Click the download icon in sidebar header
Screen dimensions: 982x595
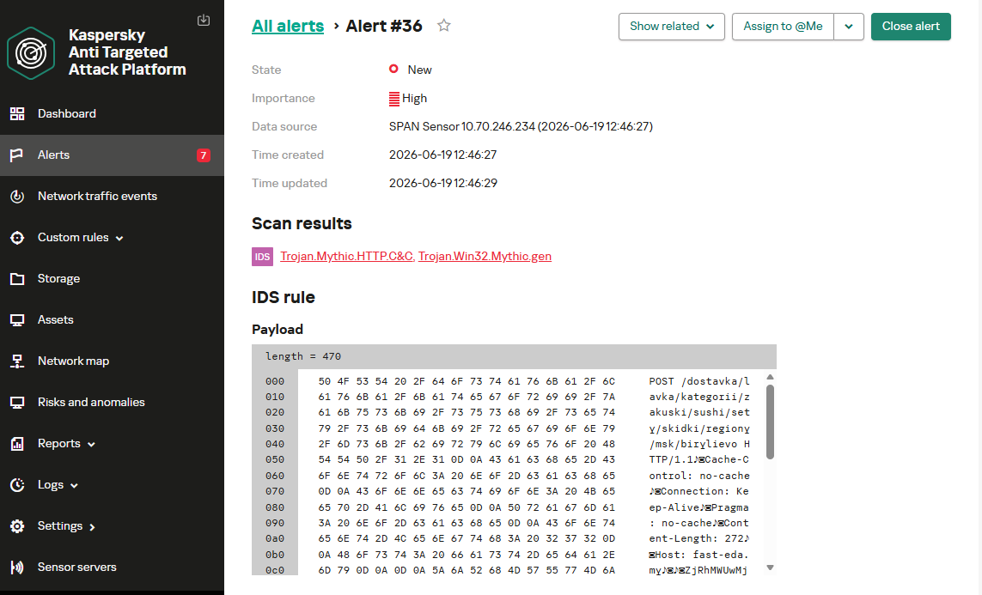pyautogui.click(x=204, y=20)
